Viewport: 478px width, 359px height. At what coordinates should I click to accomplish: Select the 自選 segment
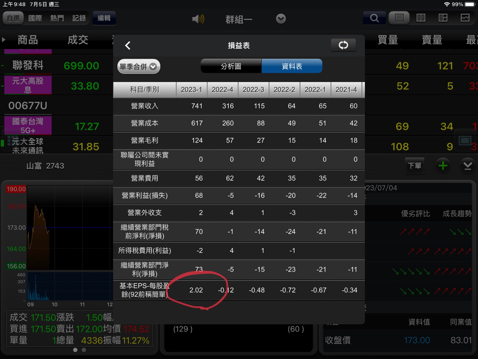[x=13, y=18]
